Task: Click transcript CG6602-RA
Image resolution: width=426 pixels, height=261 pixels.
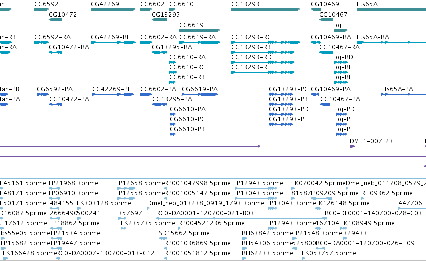Action: 158,37
